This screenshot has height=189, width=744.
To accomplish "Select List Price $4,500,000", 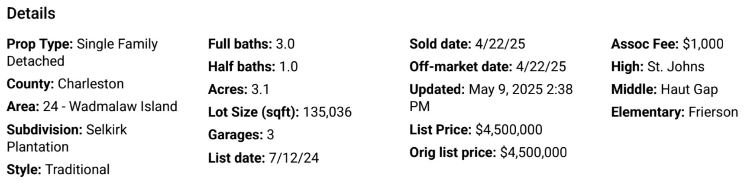I will point(476,129).
